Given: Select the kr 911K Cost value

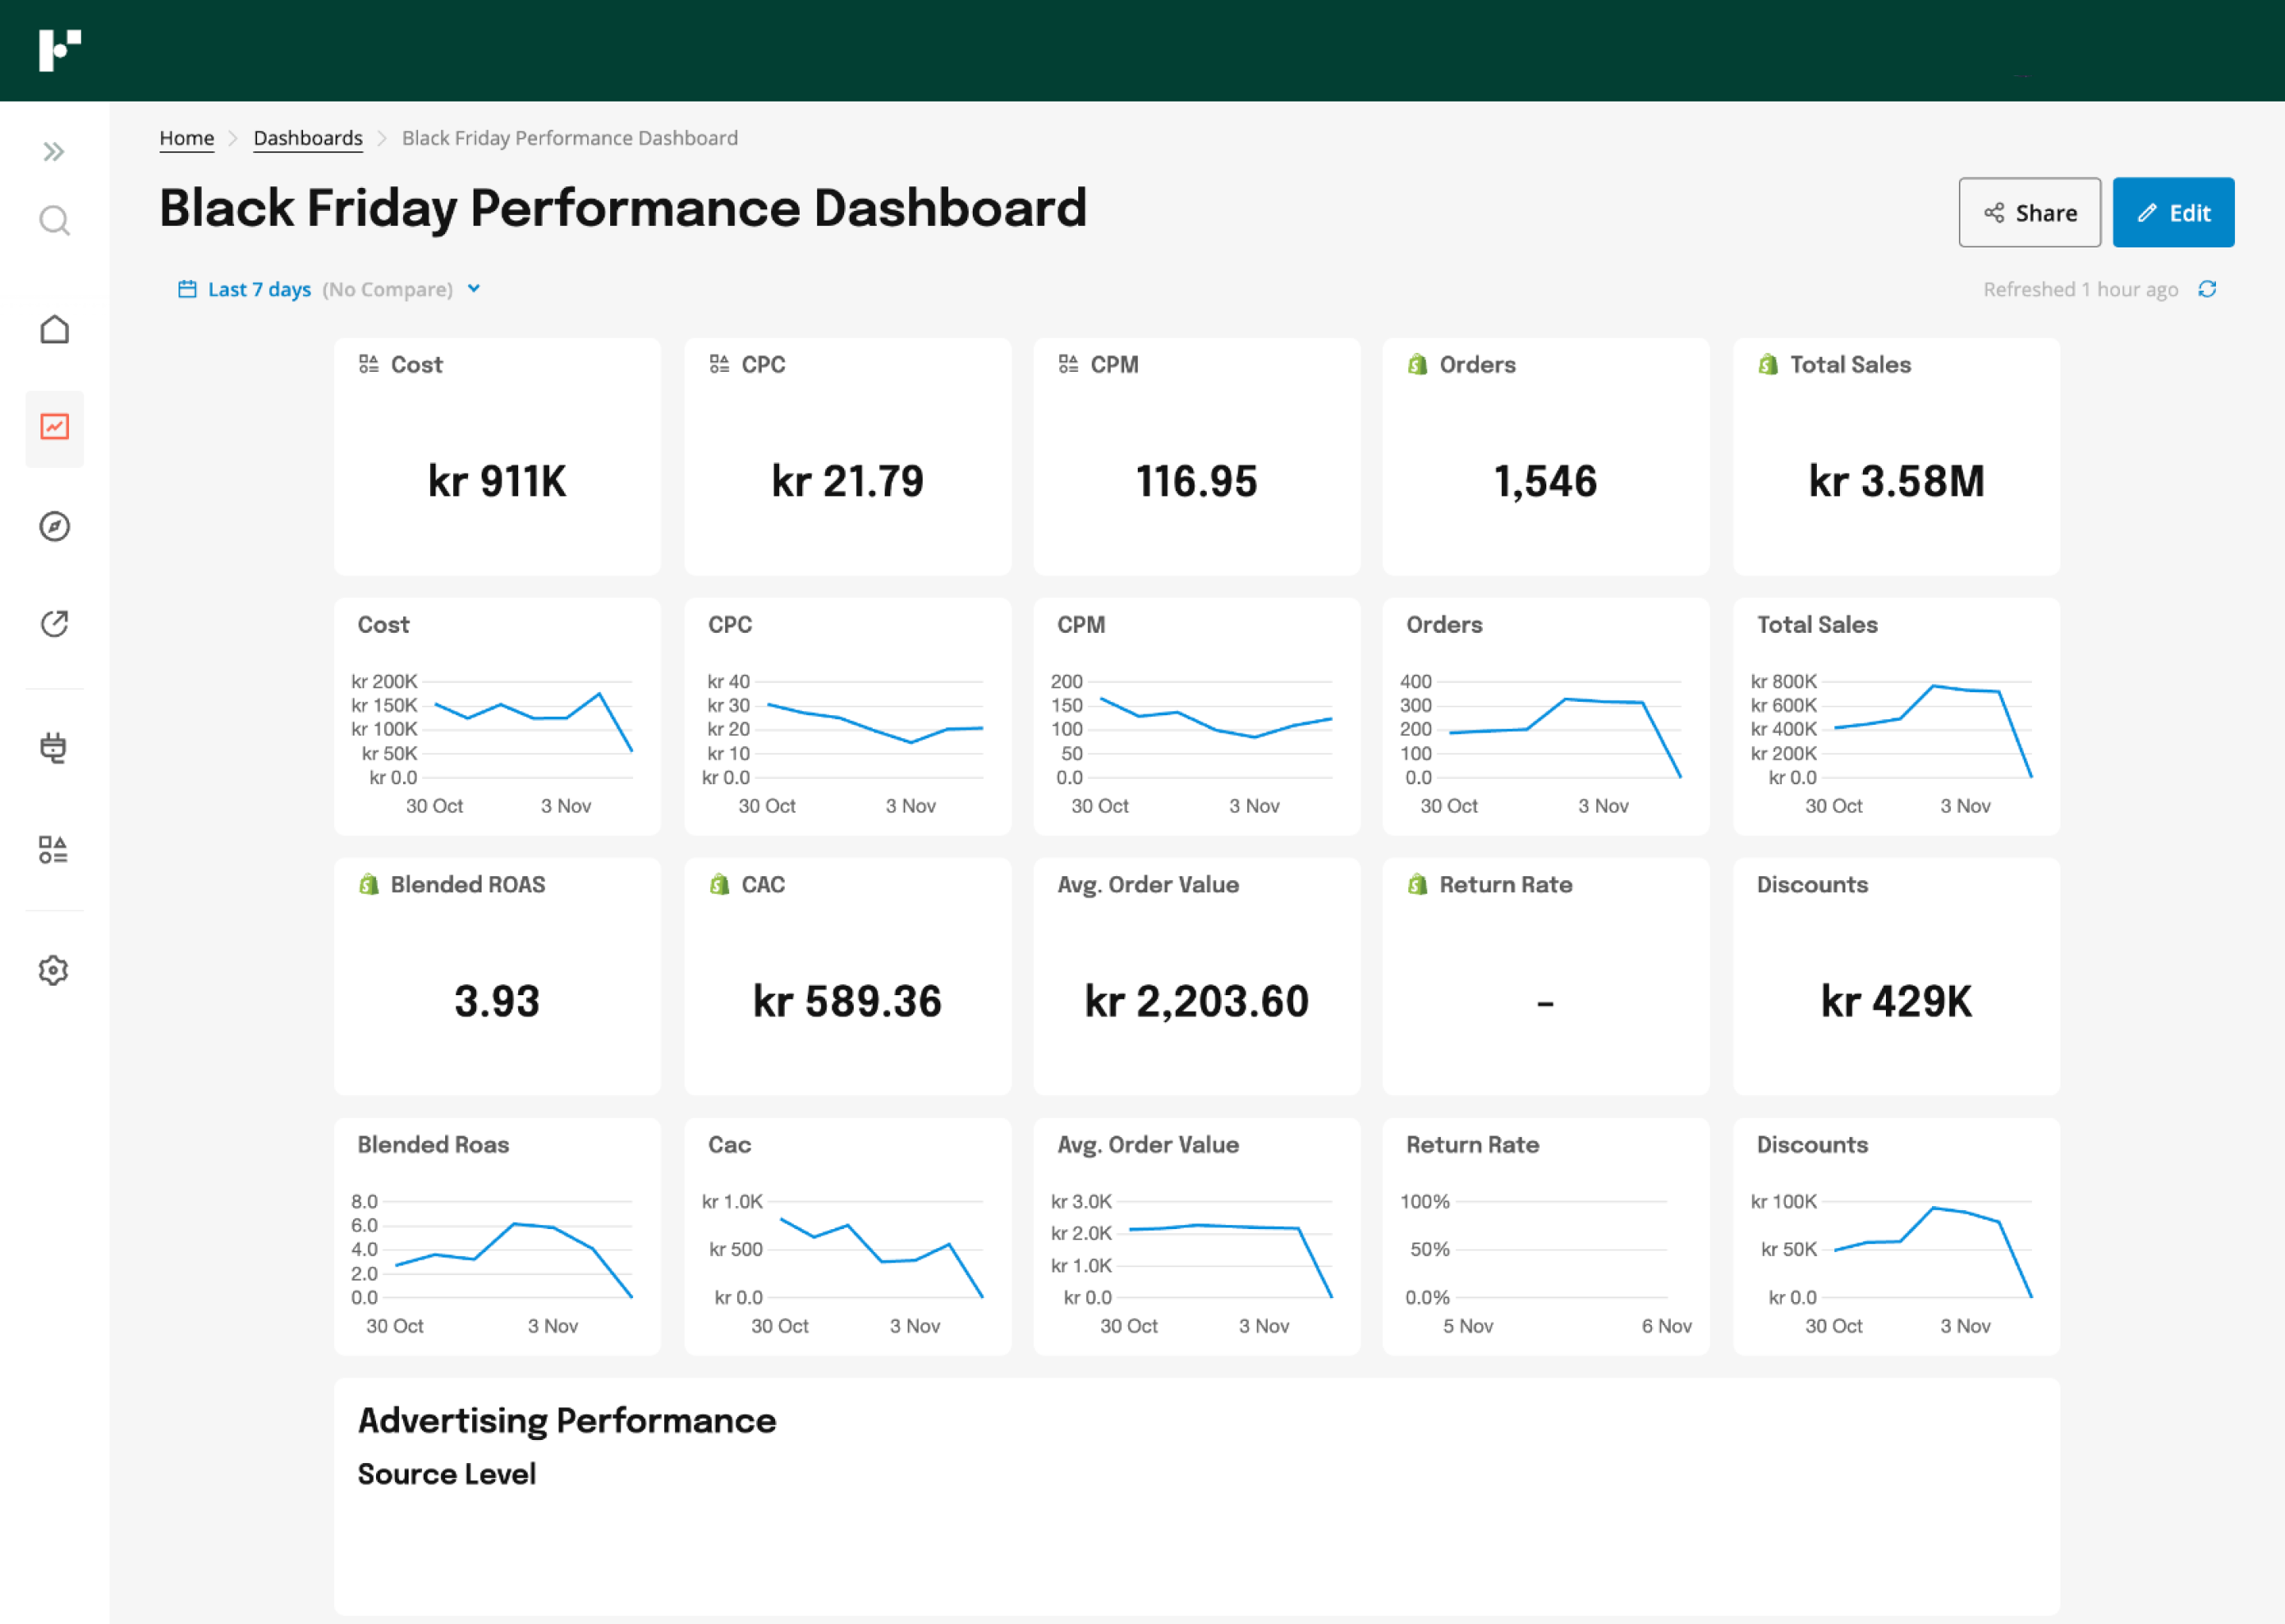Looking at the screenshot, I should point(497,481).
